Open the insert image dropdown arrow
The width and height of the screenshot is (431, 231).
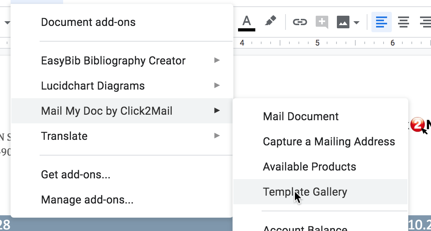[x=356, y=22]
